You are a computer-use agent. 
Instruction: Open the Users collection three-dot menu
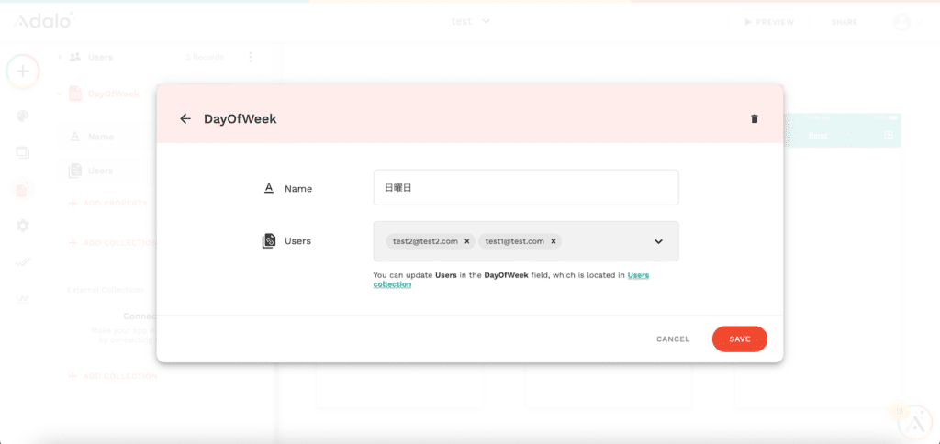[x=251, y=57]
